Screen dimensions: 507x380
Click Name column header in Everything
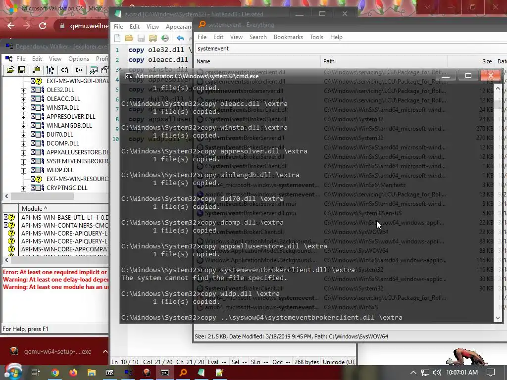pos(257,61)
